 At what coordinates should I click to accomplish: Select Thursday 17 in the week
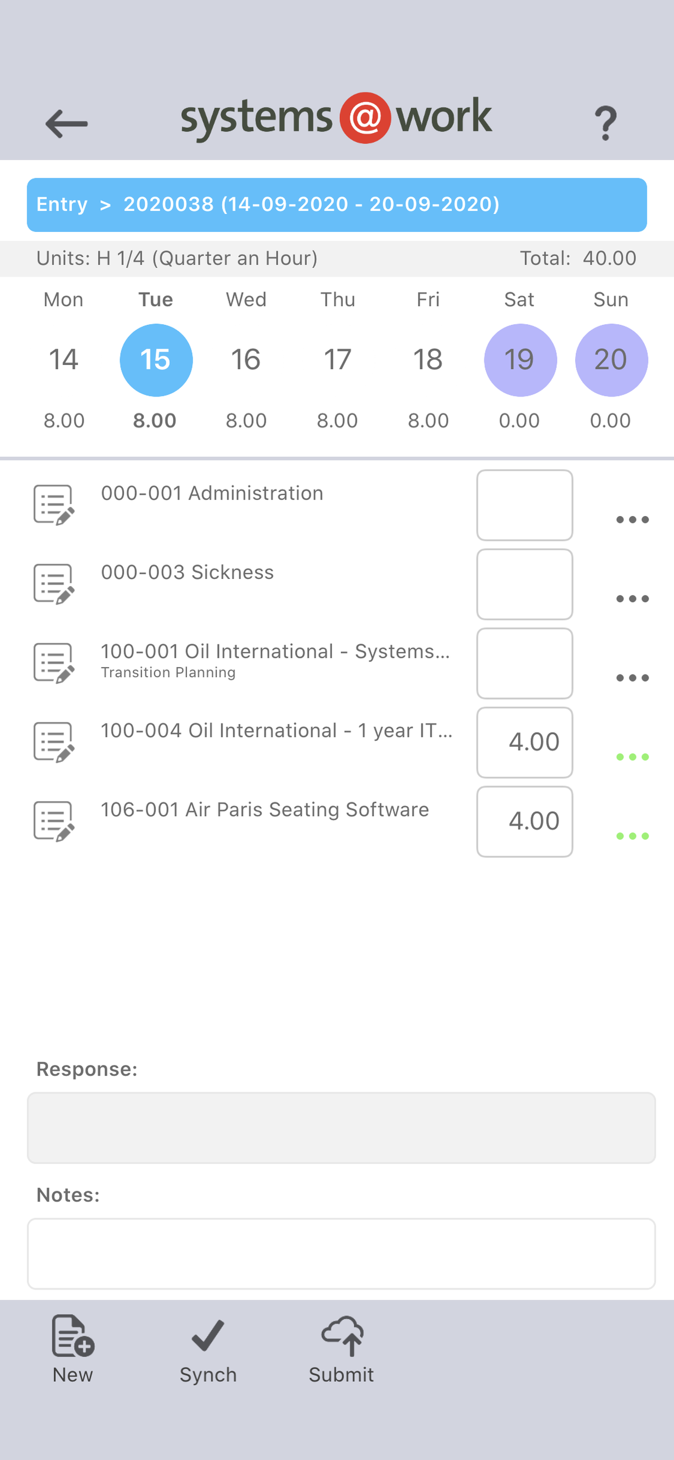(338, 360)
